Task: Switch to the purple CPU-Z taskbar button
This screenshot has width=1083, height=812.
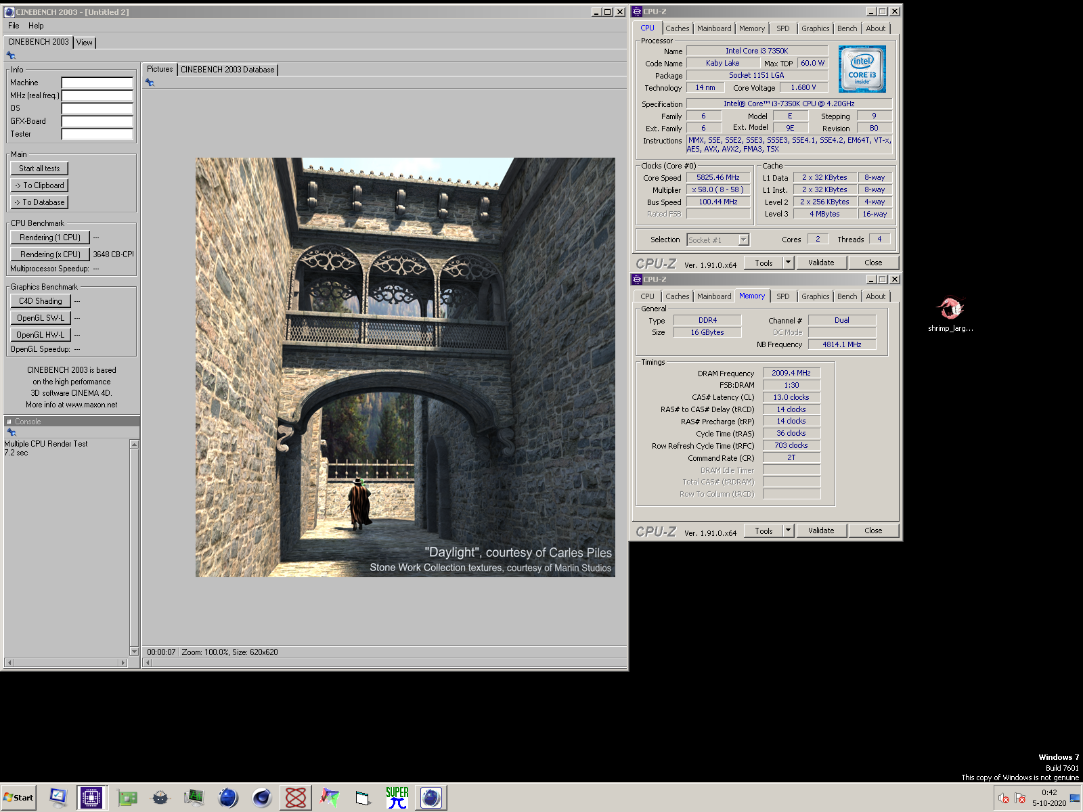Action: click(90, 798)
